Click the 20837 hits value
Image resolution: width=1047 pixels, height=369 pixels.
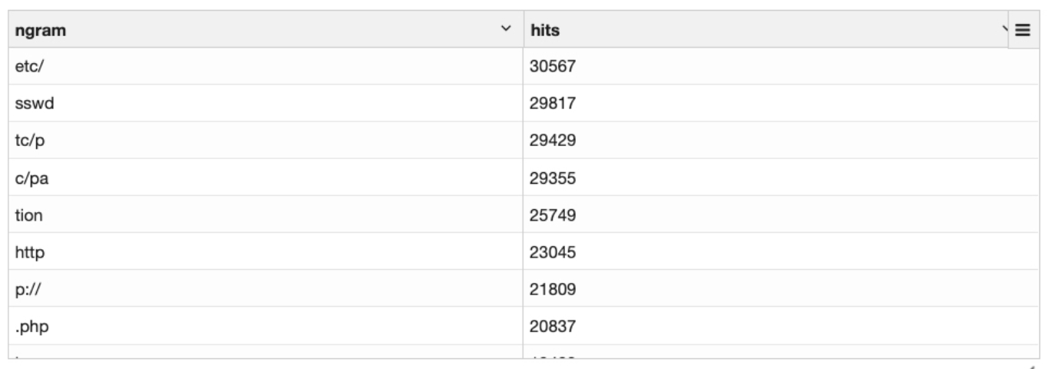(x=553, y=325)
